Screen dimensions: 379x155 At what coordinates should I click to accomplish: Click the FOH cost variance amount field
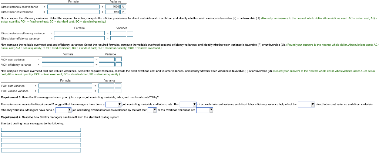[x=106, y=86]
